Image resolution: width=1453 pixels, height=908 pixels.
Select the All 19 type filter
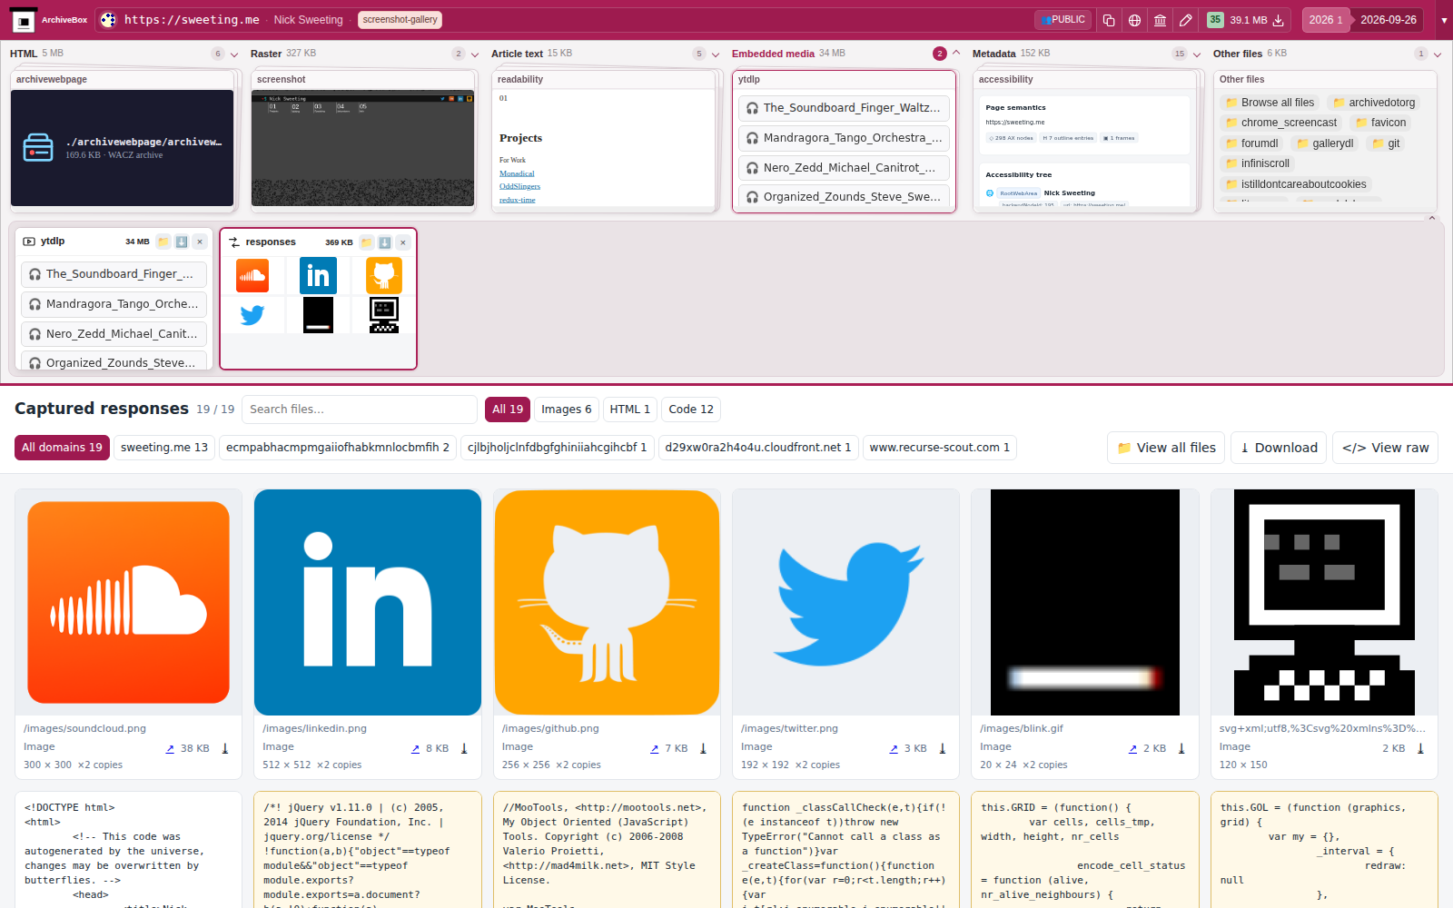(x=508, y=410)
